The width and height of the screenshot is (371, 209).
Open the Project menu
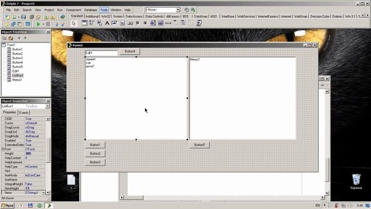pos(49,10)
